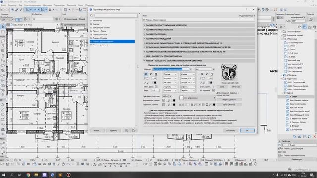The height and width of the screenshot is (178, 317).
Task: Open the Жилая dropdown
Action: (188, 74)
